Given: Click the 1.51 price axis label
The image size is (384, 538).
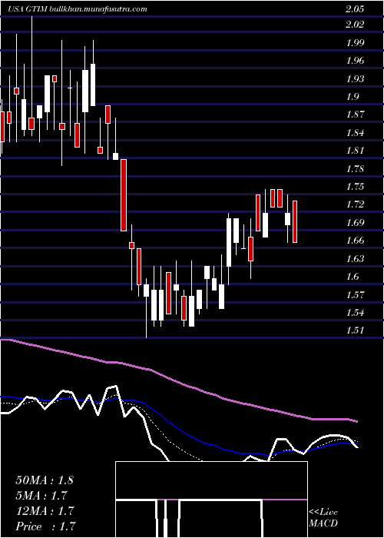Looking at the screenshot, I should (355, 330).
